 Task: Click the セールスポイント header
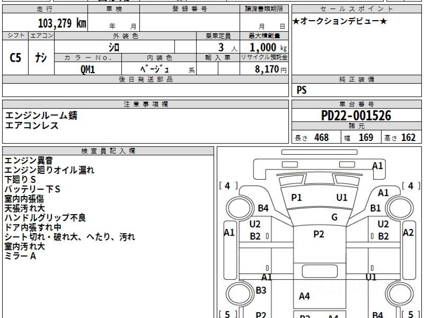pyautogui.click(x=357, y=9)
